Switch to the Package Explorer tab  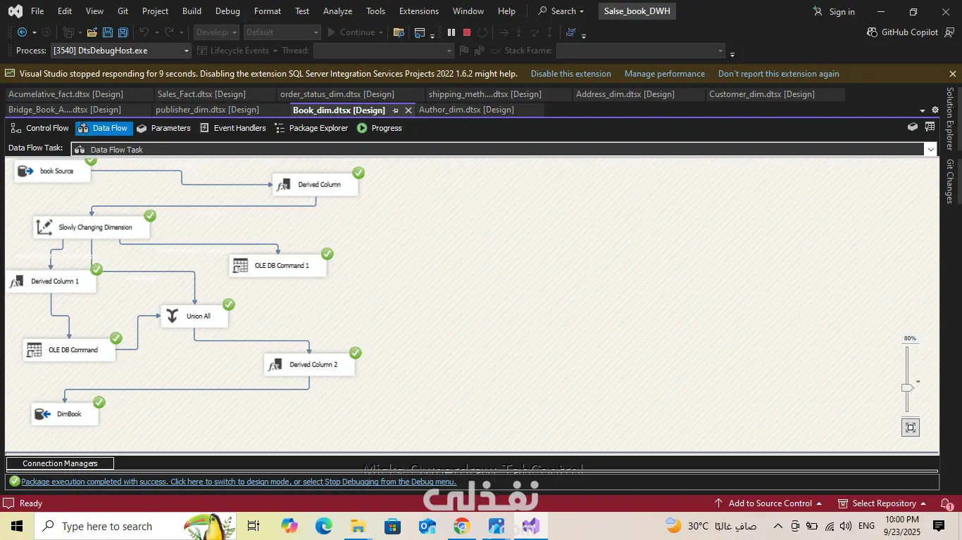311,128
